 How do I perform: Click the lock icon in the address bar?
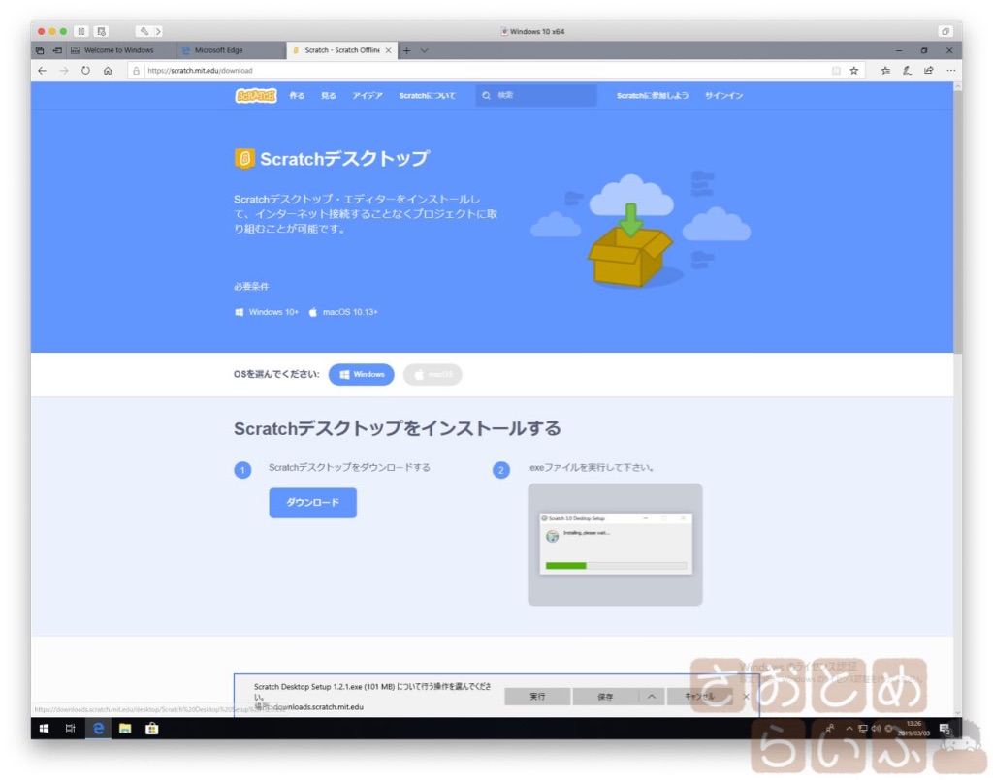point(136,70)
